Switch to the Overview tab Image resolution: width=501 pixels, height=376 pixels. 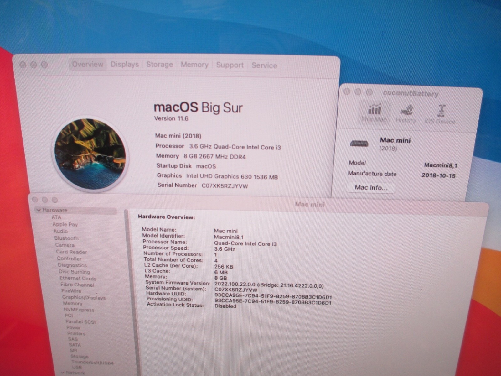click(x=87, y=64)
